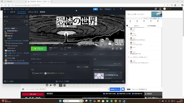The height and width of the screenshot is (103, 184).
Task: Open the Community tab
Action: pyautogui.click(x=33, y=12)
